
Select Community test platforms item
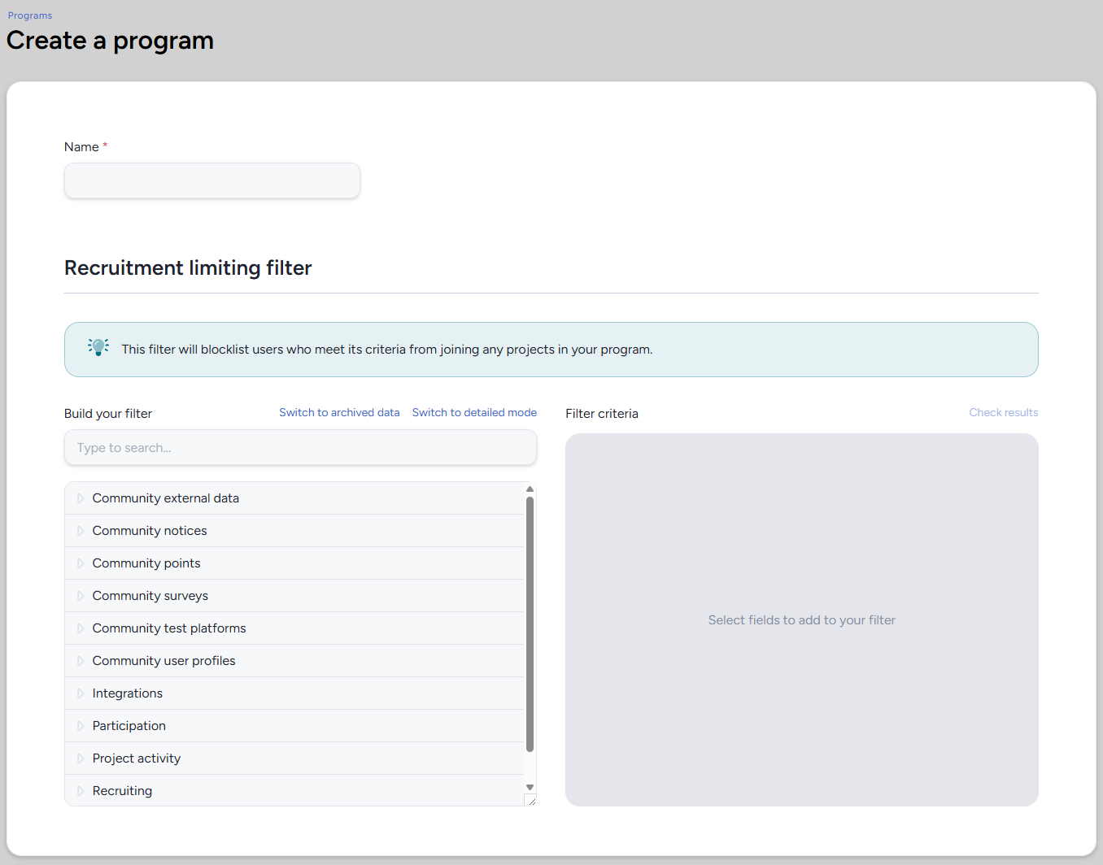point(168,628)
